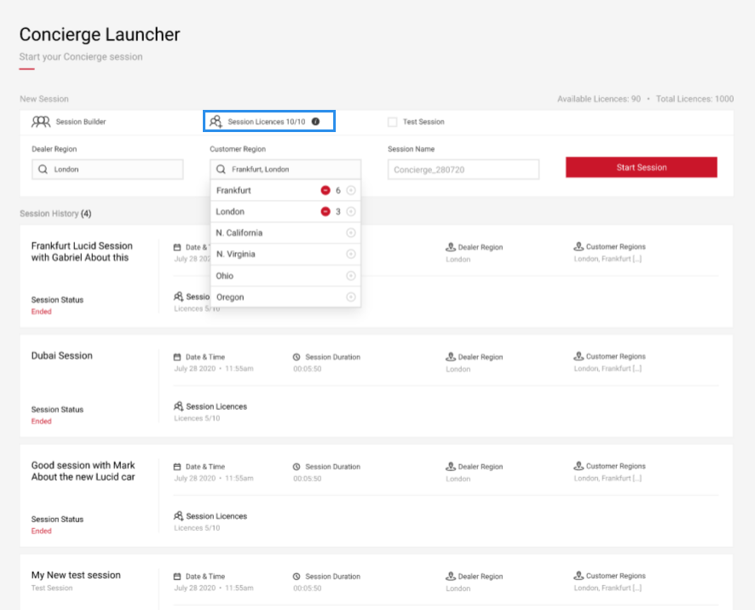The image size is (755, 610).
Task: Add N. California with plus icon
Action: click(351, 233)
